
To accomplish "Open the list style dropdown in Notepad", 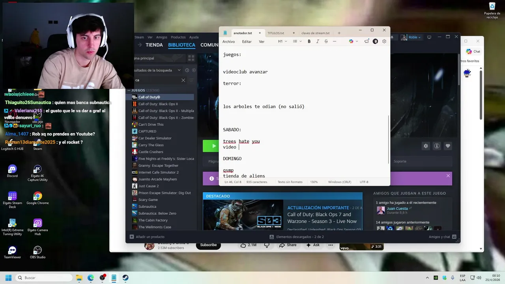I will tap(297, 41).
